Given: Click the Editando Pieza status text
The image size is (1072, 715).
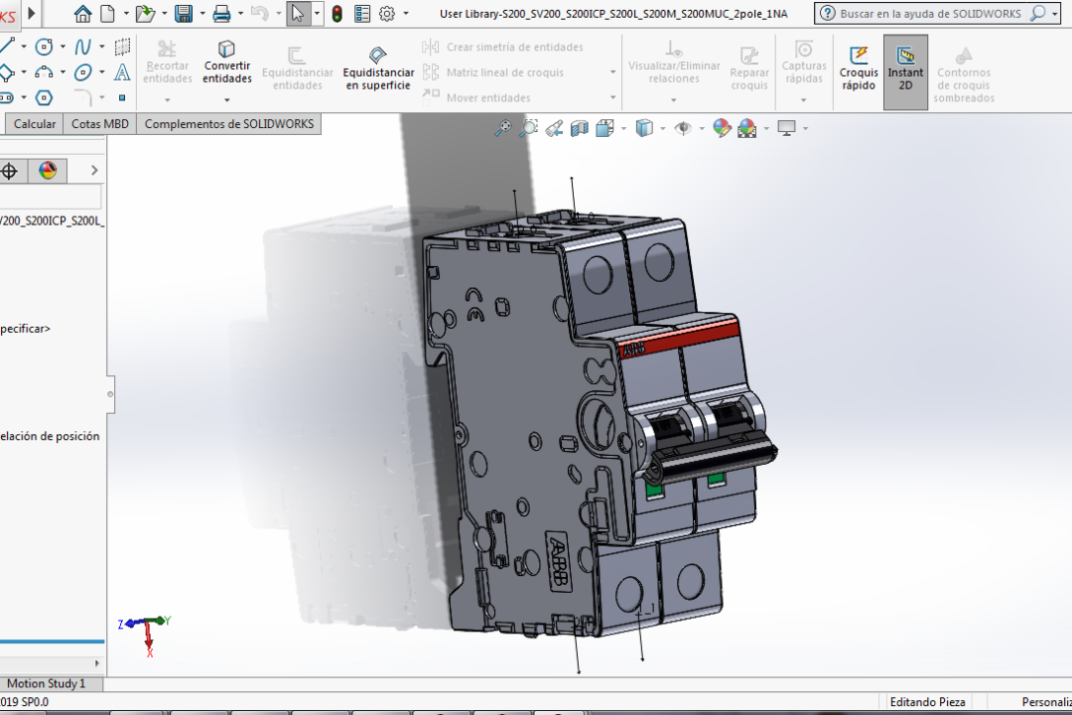Looking at the screenshot, I should pyautogui.click(x=927, y=702).
